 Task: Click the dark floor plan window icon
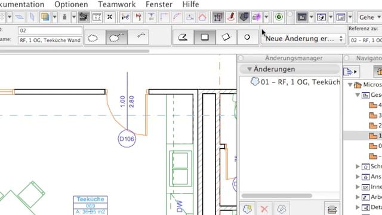click(x=302, y=17)
